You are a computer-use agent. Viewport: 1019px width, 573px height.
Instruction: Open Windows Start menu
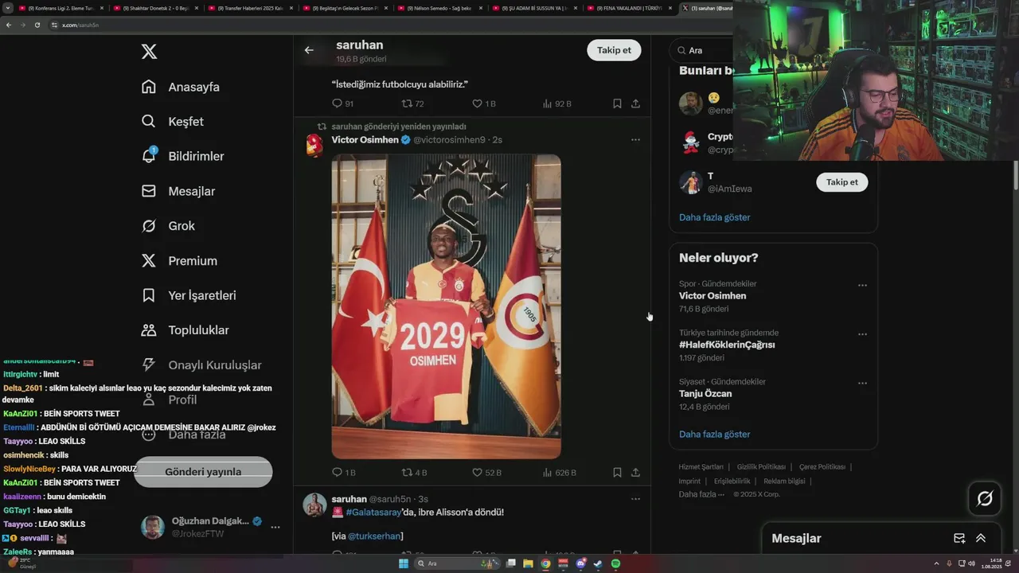(x=404, y=563)
